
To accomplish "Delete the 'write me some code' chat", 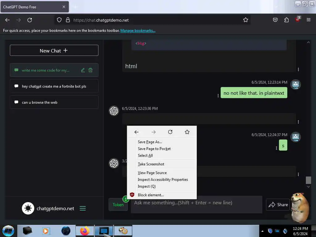I will [90, 70].
